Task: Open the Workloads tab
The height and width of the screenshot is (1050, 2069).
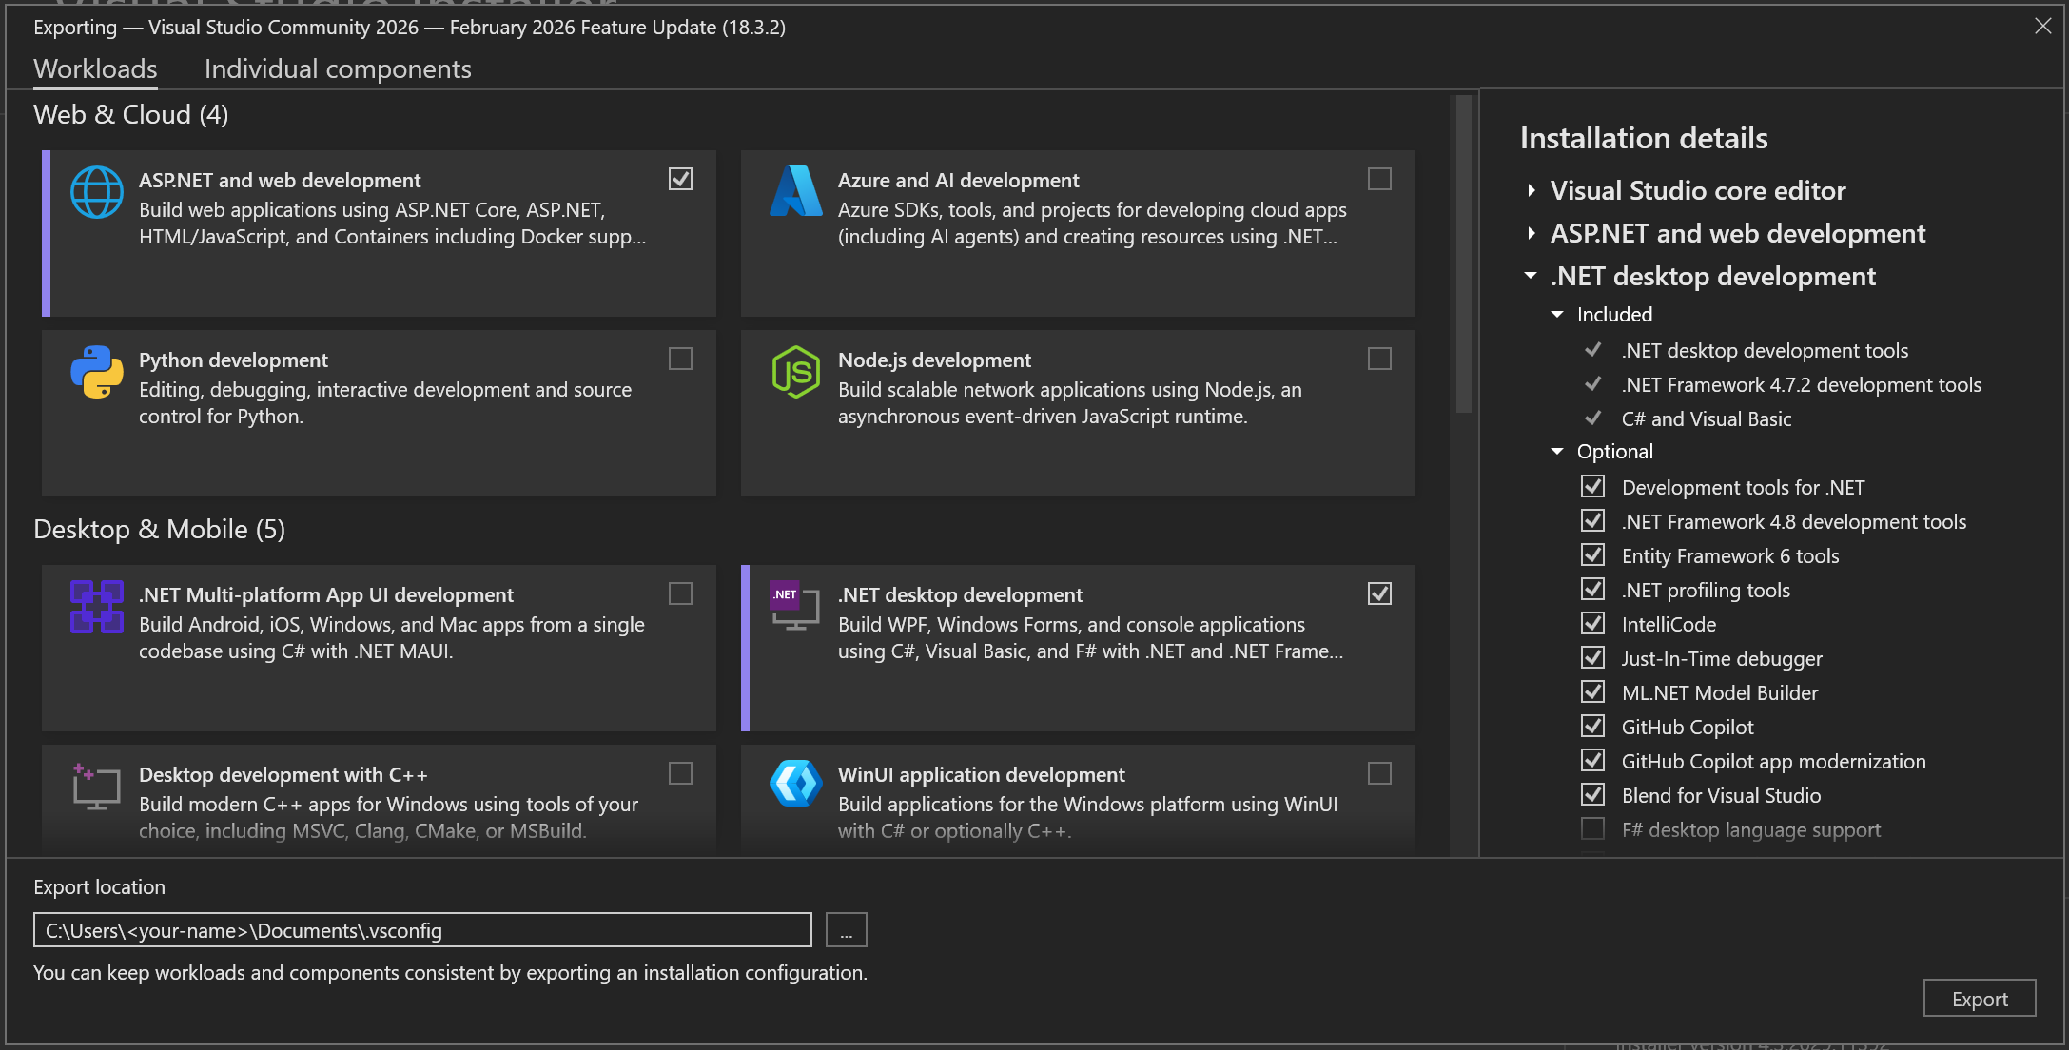Action: pyautogui.click(x=95, y=68)
